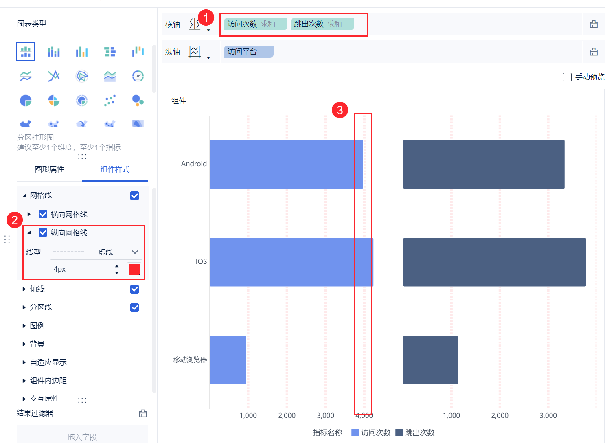Select the solid filled area map icon
Image resolution: width=605 pixels, height=443 pixels.
[x=26, y=124]
